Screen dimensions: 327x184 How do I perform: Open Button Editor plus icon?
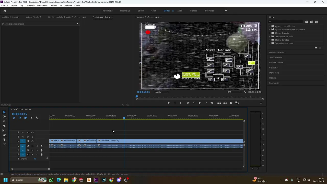(x=261, y=103)
